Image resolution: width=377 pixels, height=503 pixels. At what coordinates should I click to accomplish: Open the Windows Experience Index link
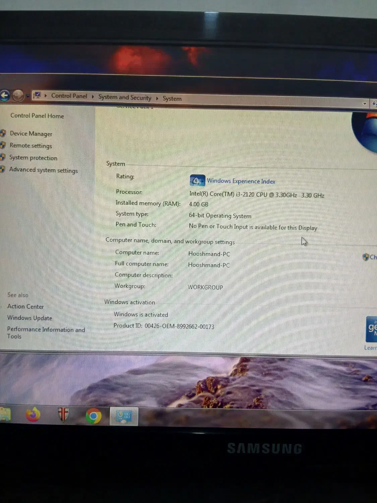pyautogui.click(x=241, y=181)
